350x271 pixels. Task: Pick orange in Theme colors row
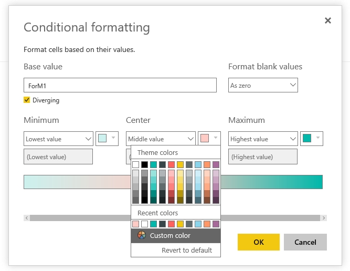(x=207, y=165)
